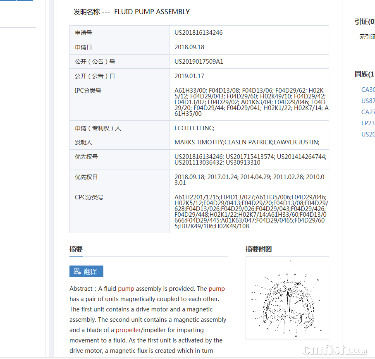
Task: Click the 引证 citations heading
Action: coord(364,22)
